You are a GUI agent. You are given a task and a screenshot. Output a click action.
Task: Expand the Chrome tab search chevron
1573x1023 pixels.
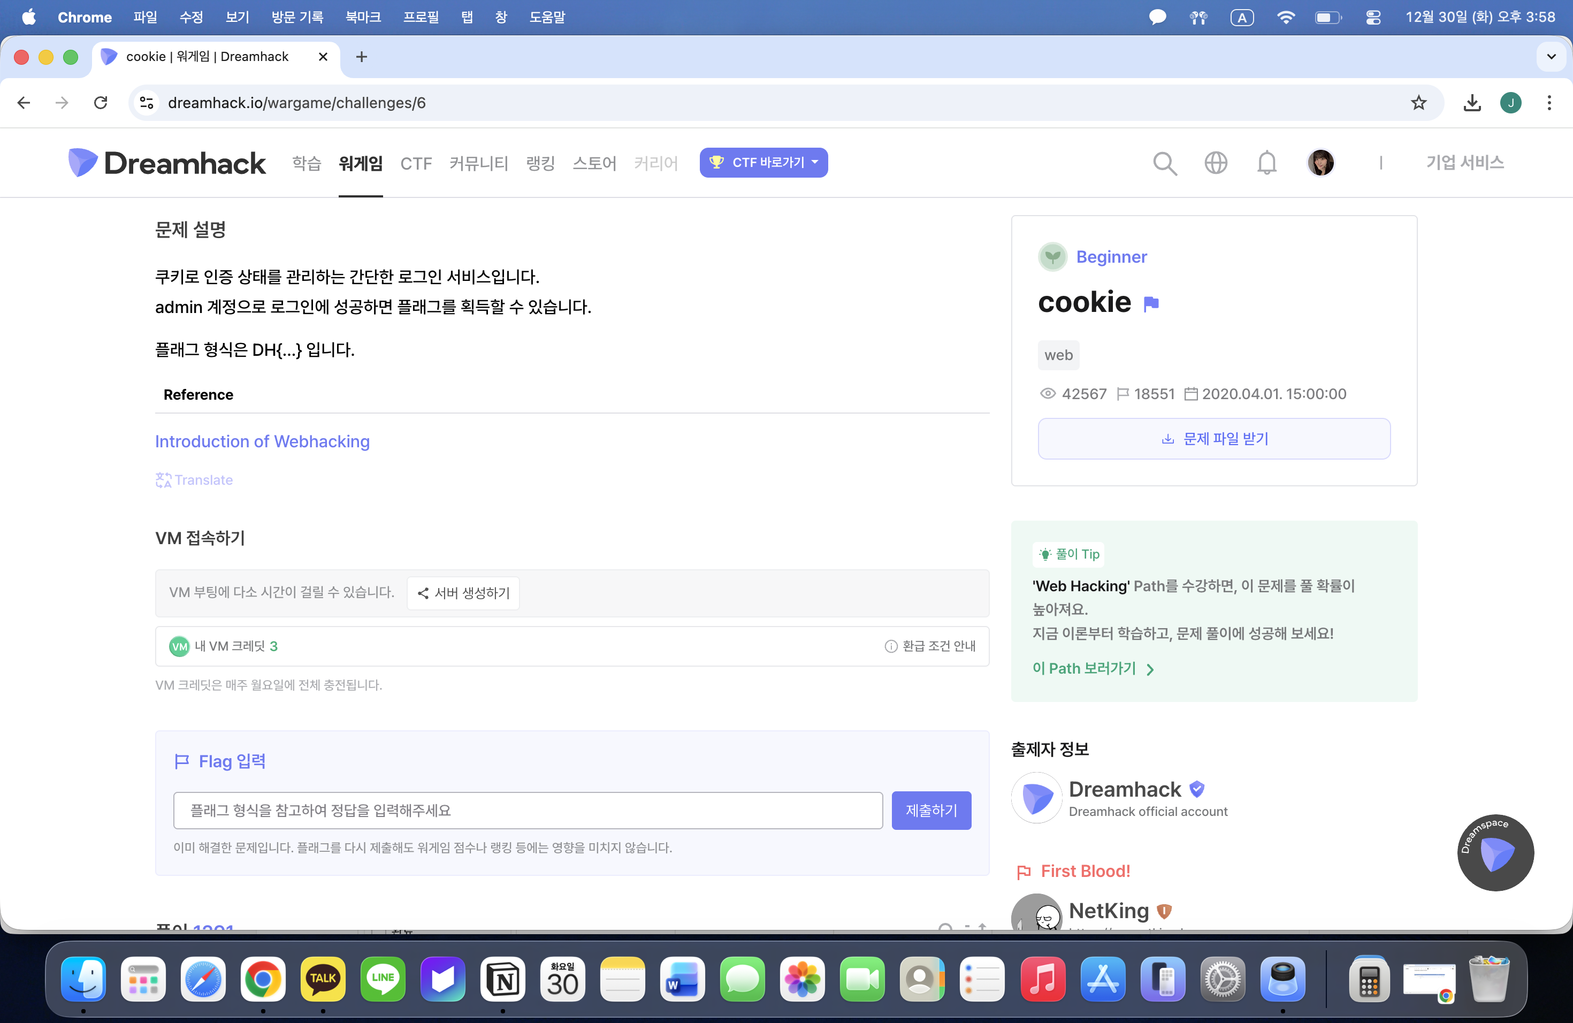click(1551, 57)
